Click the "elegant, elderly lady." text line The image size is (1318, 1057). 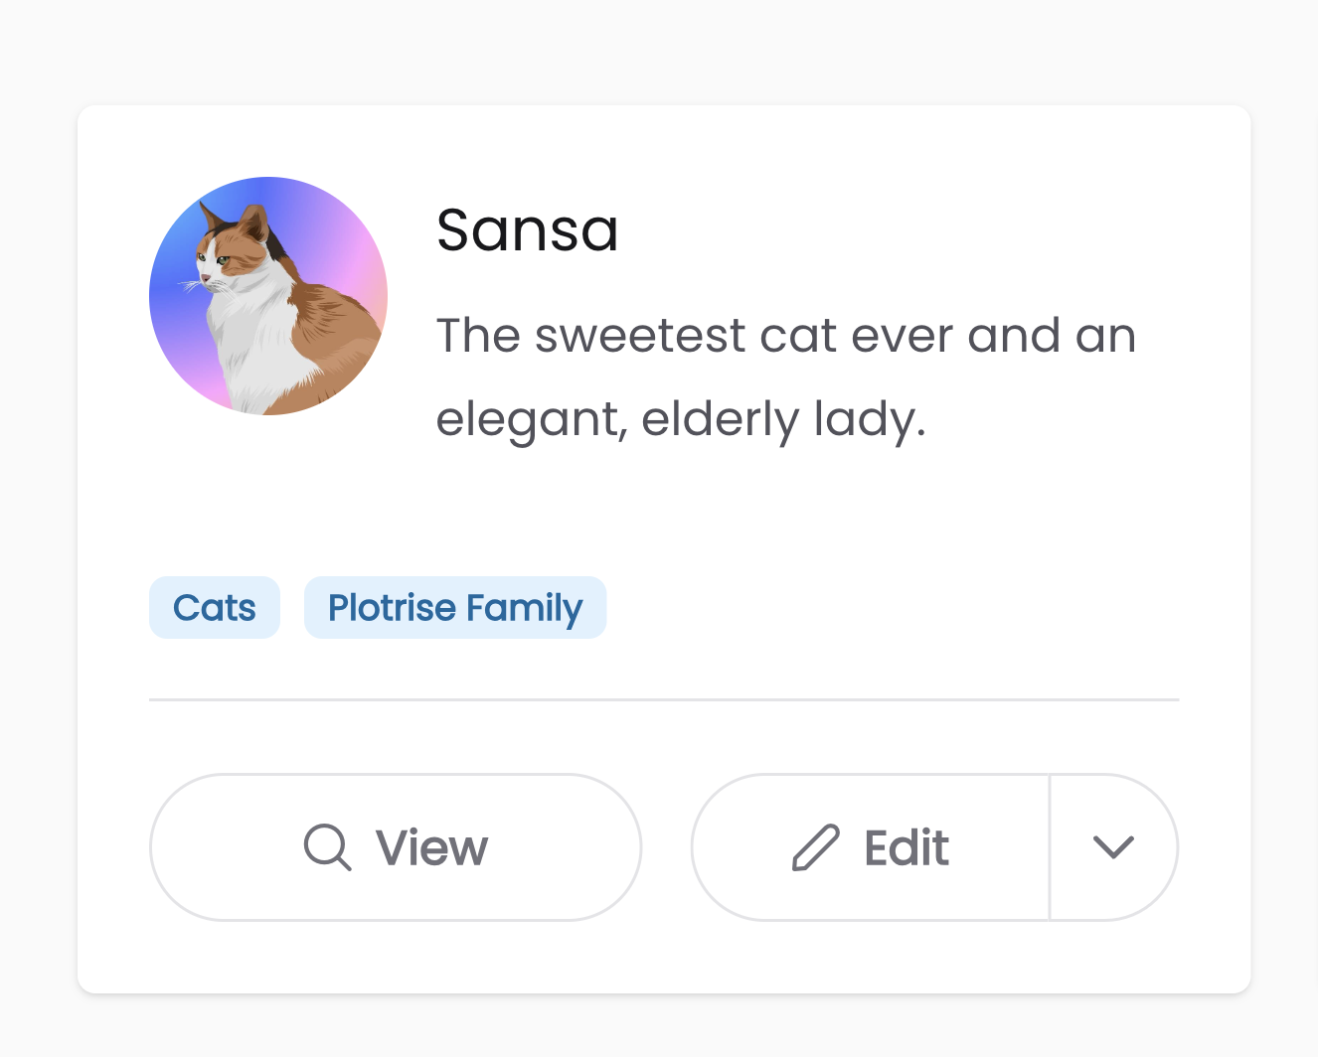click(681, 419)
